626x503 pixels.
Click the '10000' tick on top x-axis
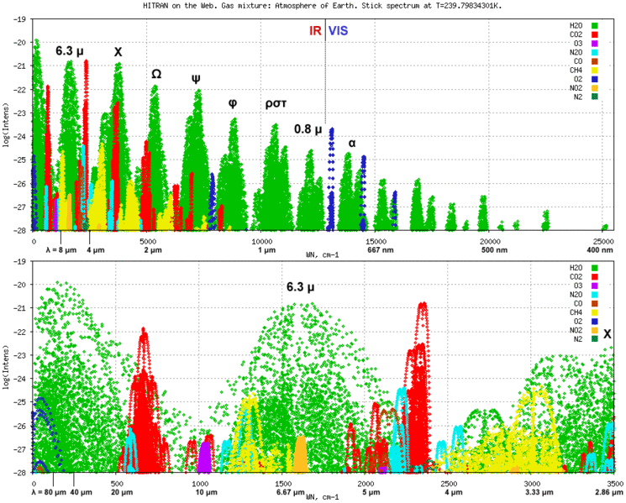pyautogui.click(x=263, y=242)
